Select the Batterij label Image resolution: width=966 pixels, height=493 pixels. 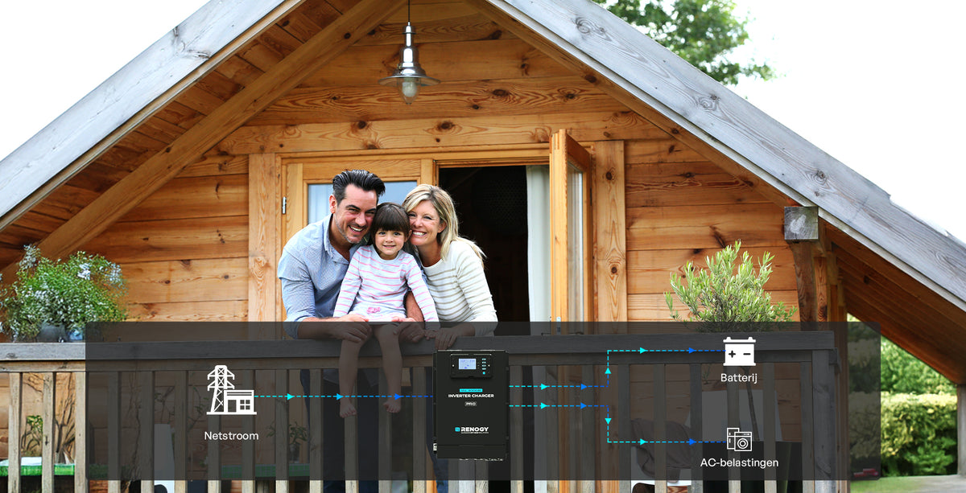point(738,377)
